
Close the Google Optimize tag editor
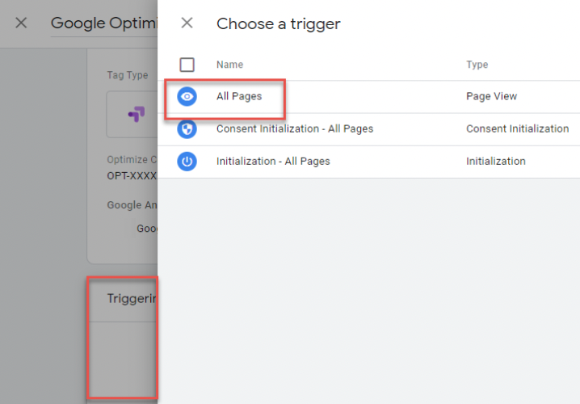pos(21,23)
